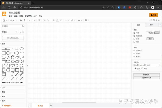Click the search magnifier in shape search
The image size is (162, 108).
[23, 26]
